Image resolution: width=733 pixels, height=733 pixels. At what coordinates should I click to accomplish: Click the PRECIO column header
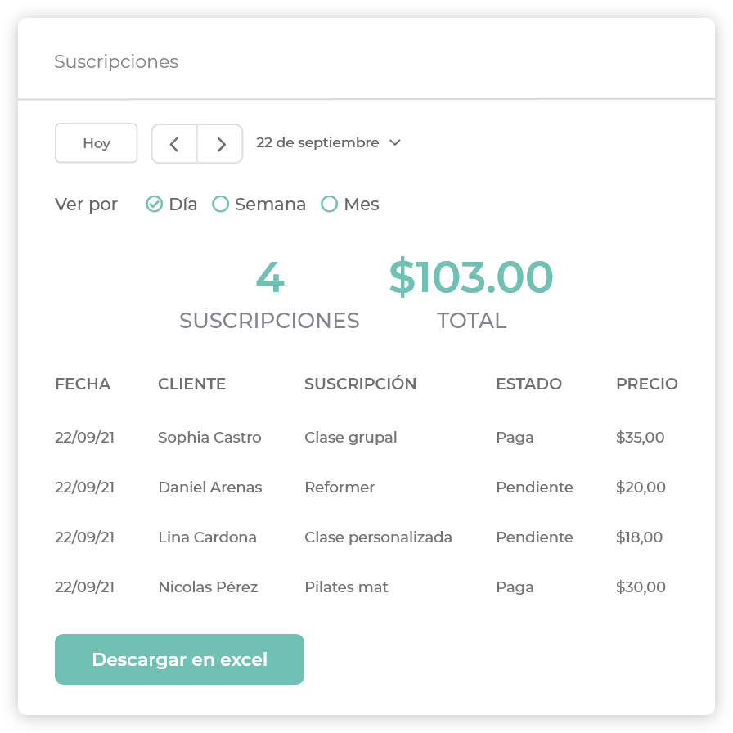coord(646,384)
